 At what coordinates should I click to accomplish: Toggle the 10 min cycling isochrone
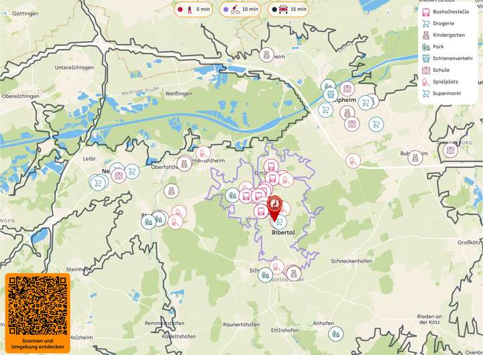(240, 9)
